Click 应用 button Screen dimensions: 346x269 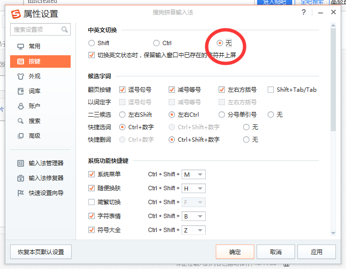317,252
